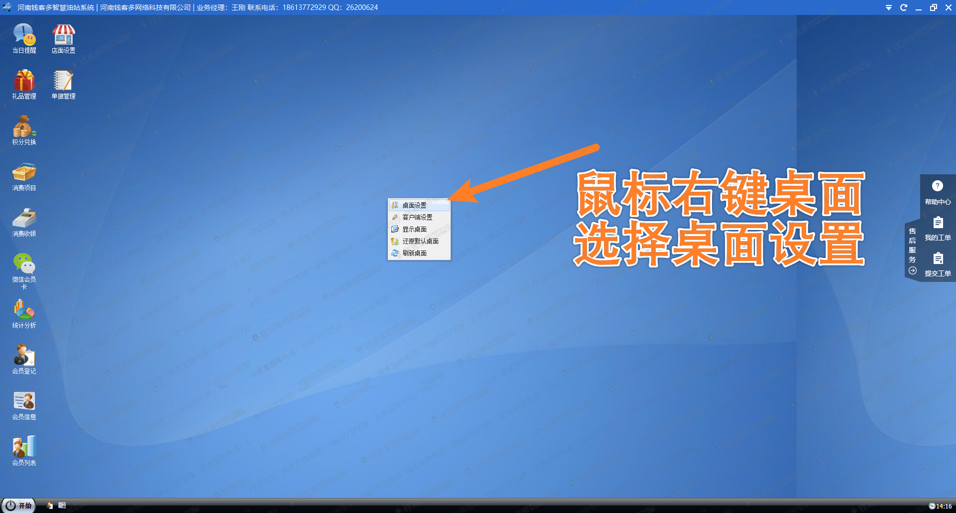Screen dimensions: 956x513
Task: Choose 桌面设置 from the context menu
Action: click(419, 205)
